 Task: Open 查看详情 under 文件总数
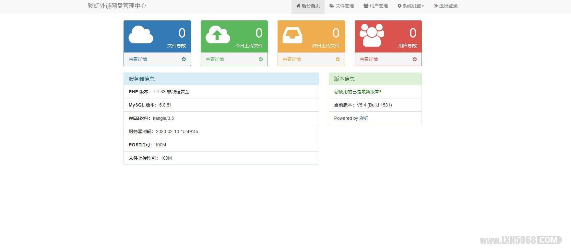(138, 59)
